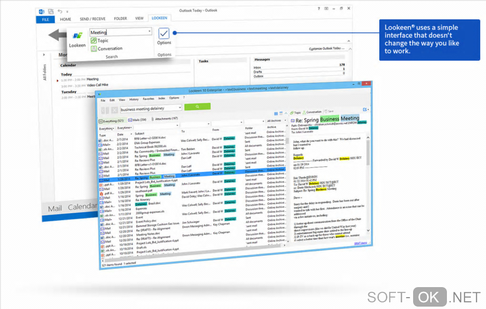The width and height of the screenshot is (486, 309).
Task: Open Outlook help question mark icon
Action: [319, 9]
